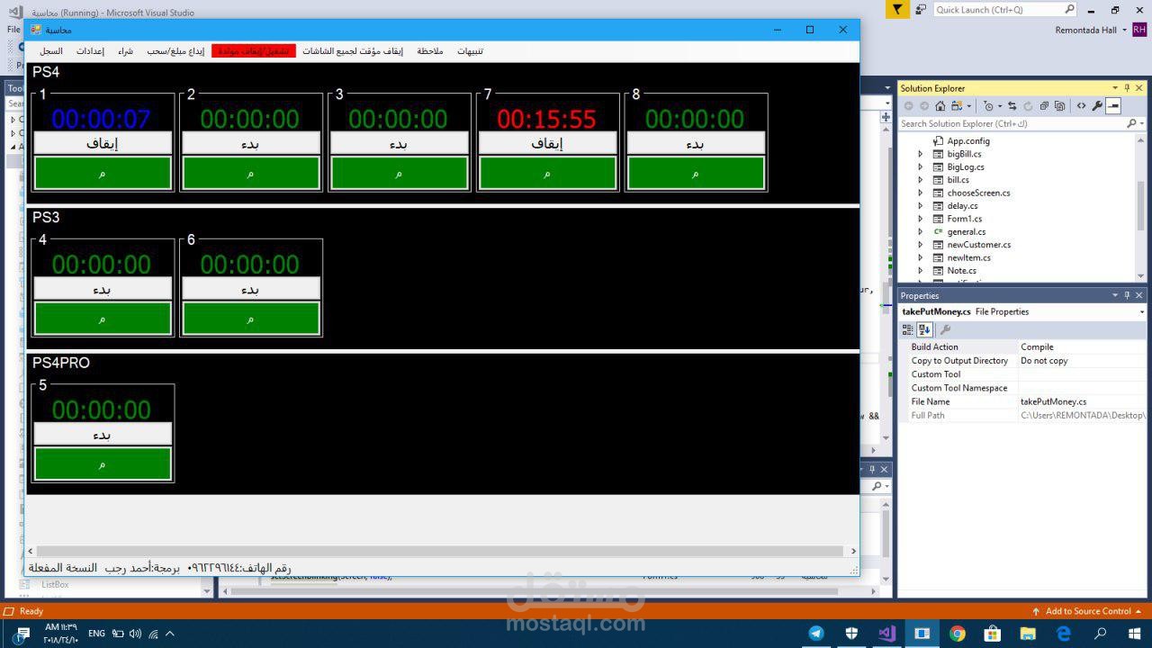Click the red highlighted menu item
The height and width of the screenshot is (648, 1152).
point(254,51)
